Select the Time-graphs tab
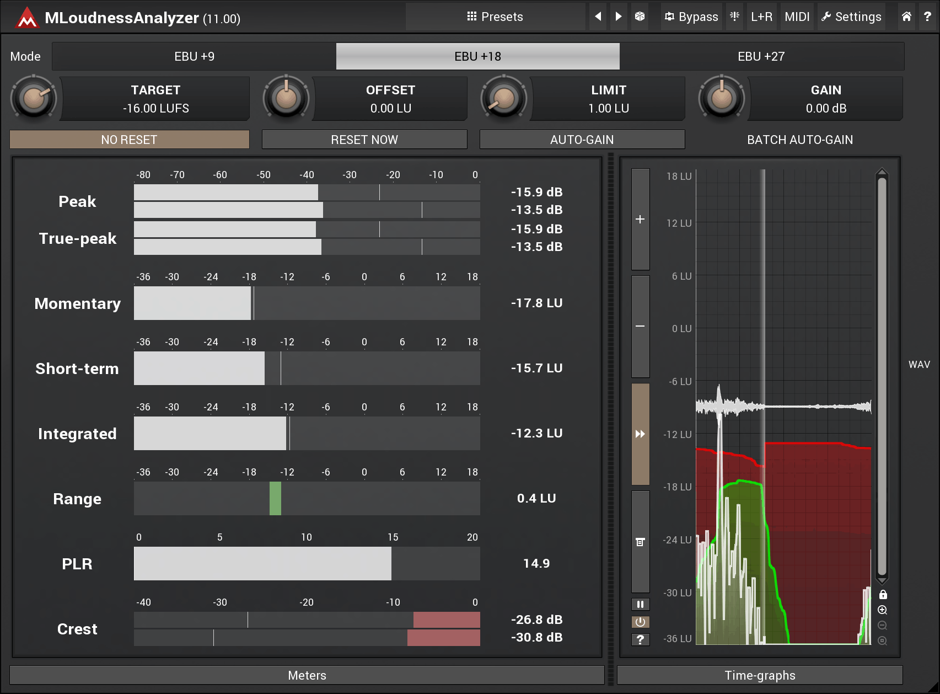Screen dimensions: 940x694 click(760, 675)
